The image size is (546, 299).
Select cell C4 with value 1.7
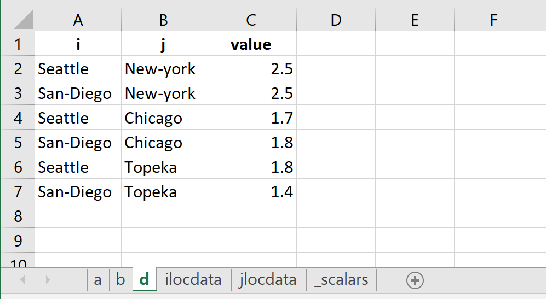[x=251, y=118]
